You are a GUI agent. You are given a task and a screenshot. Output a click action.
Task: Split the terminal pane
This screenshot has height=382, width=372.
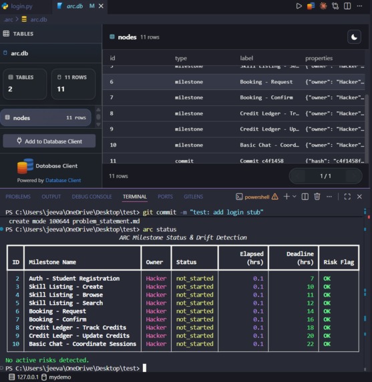tap(305, 197)
